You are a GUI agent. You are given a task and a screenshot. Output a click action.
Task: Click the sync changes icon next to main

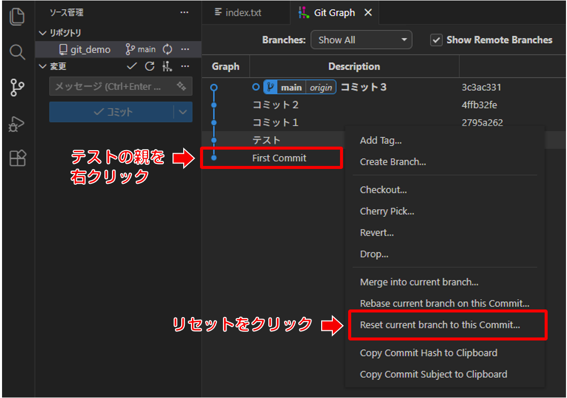pos(167,49)
